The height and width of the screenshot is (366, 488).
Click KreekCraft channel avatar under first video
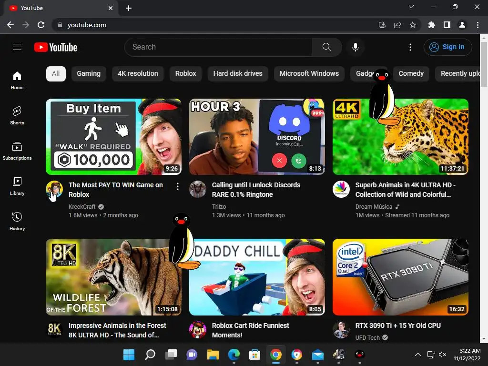(x=54, y=189)
